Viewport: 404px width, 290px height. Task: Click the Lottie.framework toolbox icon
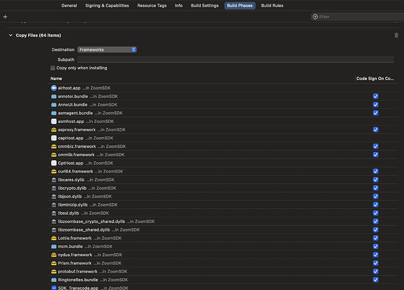[54, 239]
